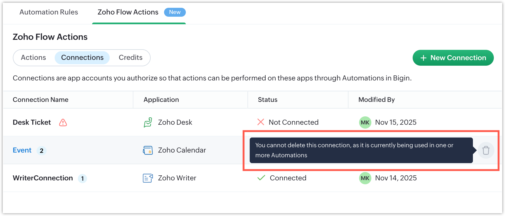
Task: Select the Zoho Flow Actions tab
Action: [128, 12]
